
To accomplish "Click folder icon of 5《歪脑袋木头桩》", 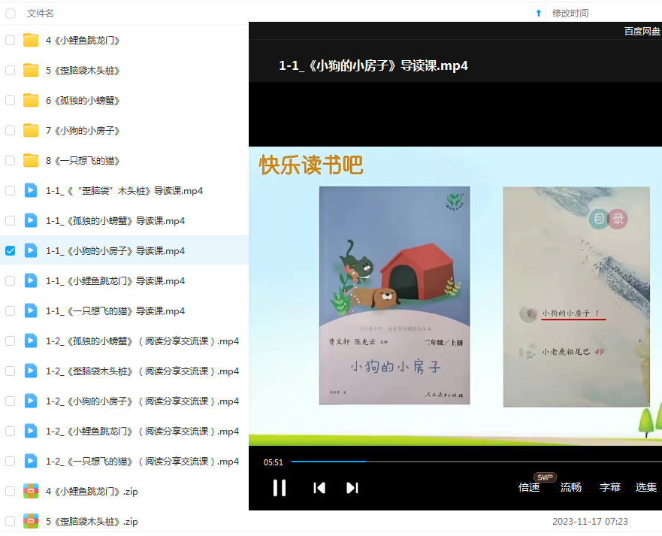I will (30, 70).
